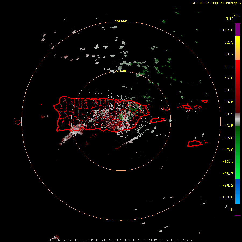The image size is (242, 242).
Task: Click the St. Thomas island outline
Action: click(x=186, y=107)
